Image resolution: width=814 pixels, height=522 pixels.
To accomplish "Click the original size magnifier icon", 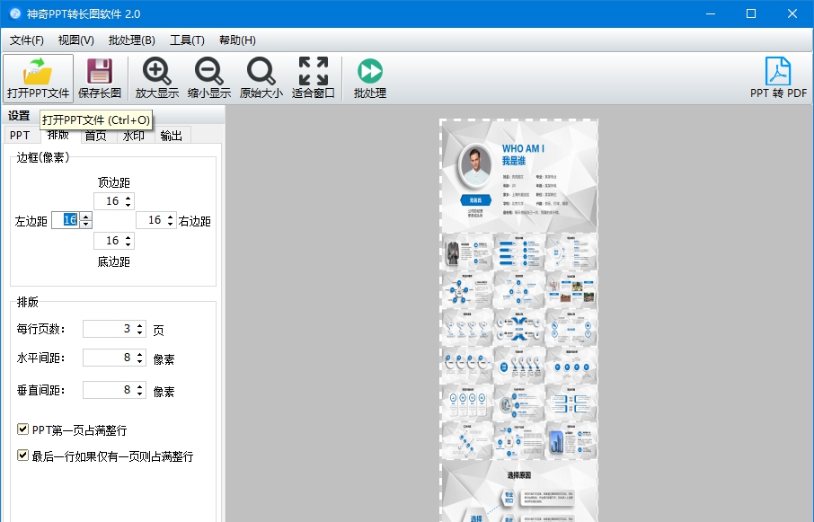I will [x=261, y=71].
